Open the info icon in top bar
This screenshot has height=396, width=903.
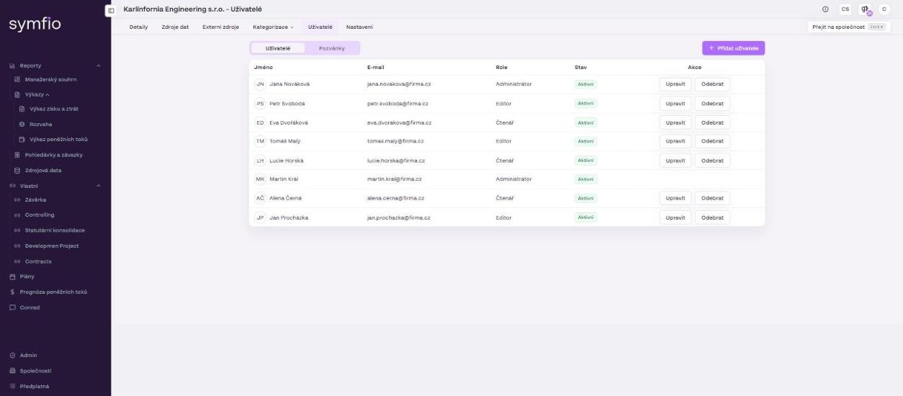click(825, 9)
